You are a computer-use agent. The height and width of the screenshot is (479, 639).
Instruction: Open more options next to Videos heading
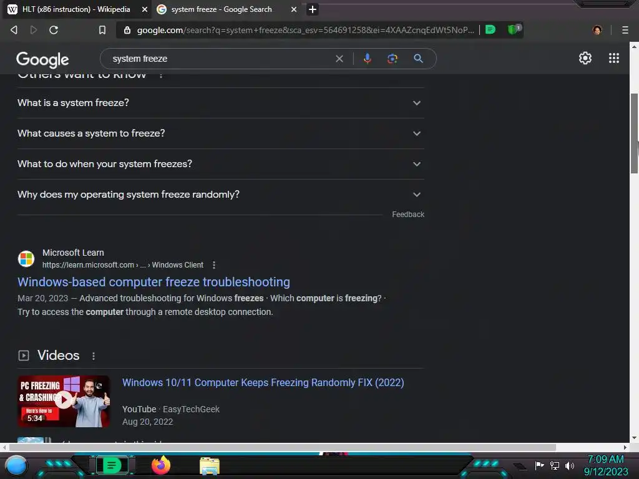click(94, 356)
